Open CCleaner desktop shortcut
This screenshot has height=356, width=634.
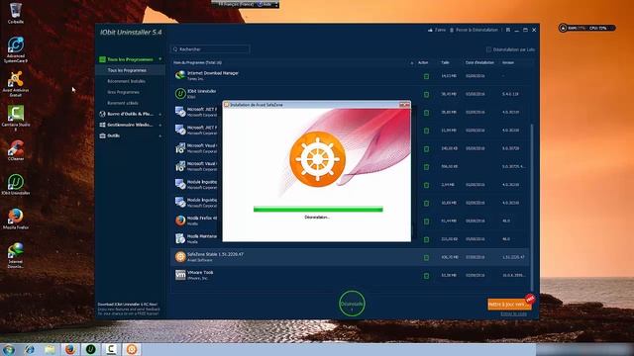[x=16, y=150]
